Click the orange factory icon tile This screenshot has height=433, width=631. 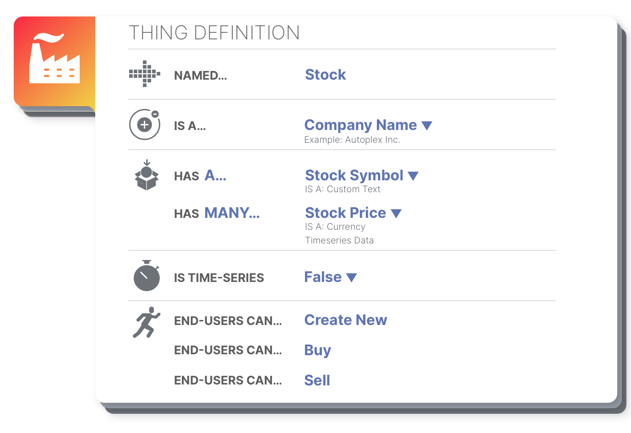click(x=54, y=61)
